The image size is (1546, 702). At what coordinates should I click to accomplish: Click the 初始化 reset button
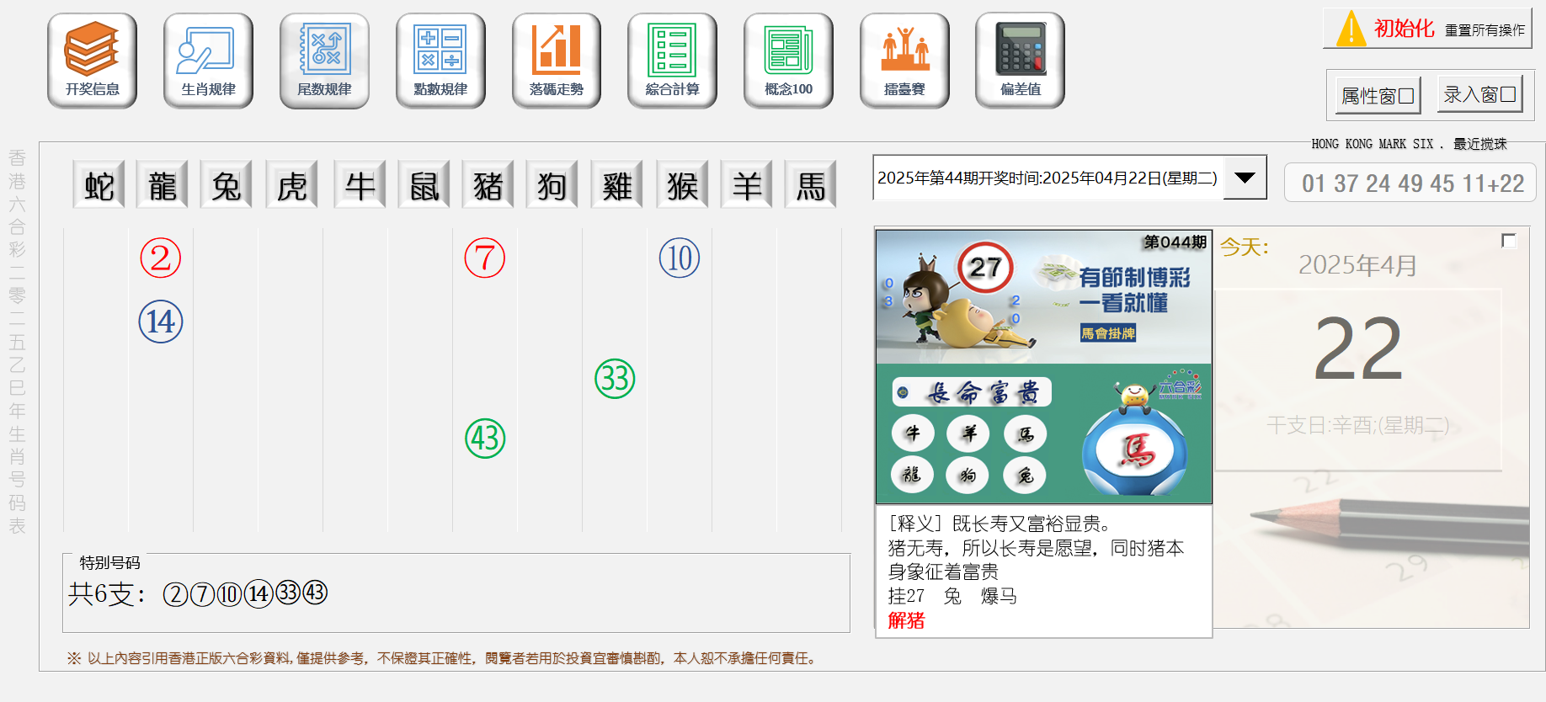1426,29
